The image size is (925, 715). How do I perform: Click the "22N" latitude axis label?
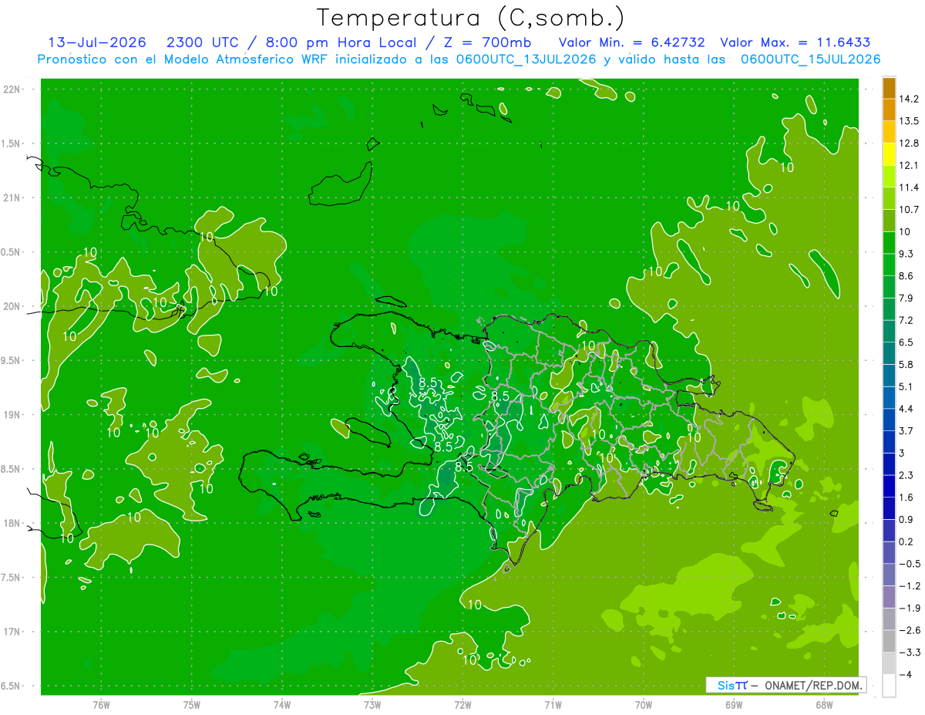pos(12,89)
